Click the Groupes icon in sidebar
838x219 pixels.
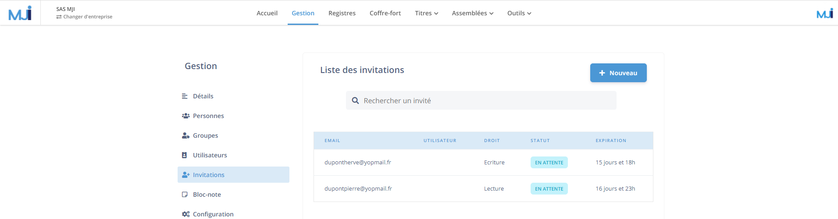point(186,136)
